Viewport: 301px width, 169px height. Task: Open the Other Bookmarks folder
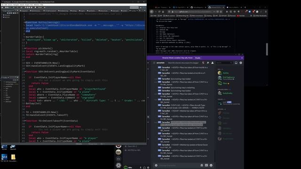pos(260,15)
